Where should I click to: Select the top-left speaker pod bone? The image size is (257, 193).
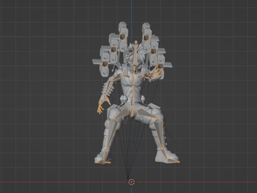(x=122, y=37)
